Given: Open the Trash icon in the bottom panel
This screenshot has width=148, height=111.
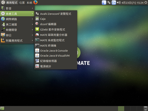Looking at the screenshot, I should coord(145,108).
